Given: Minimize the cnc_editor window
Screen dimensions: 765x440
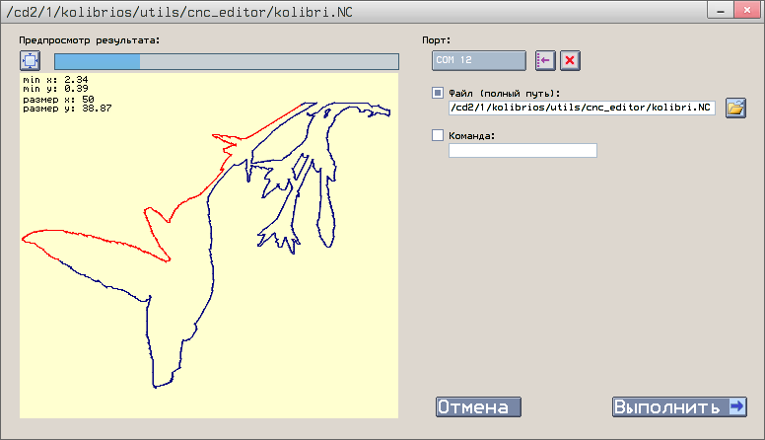Looking at the screenshot, I should click(x=721, y=10).
